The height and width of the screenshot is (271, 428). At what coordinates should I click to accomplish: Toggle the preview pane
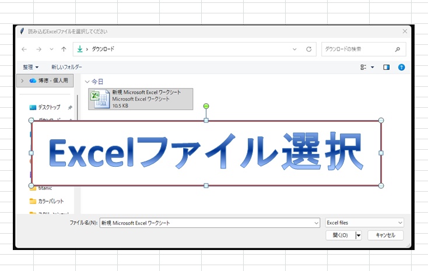386,67
